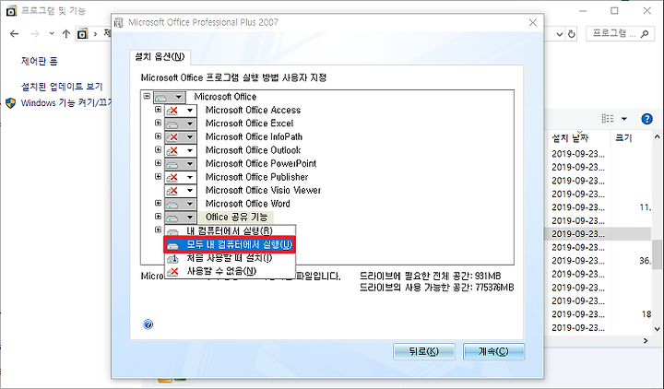This screenshot has height=389, width=664.
Task: Click the shield icon beside Windows 기능
Action: (10, 103)
